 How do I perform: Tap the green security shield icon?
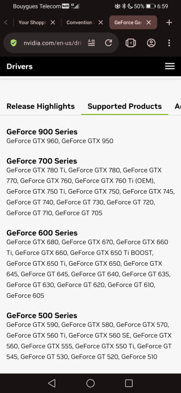[x=14, y=43]
